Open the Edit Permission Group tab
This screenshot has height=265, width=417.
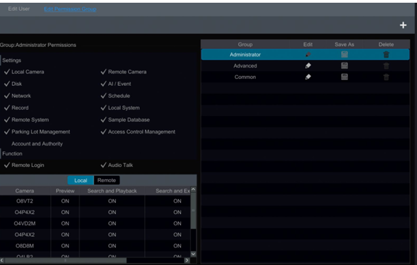(x=70, y=9)
